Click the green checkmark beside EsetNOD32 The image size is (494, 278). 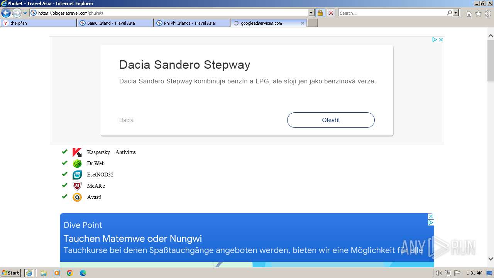tap(64, 174)
